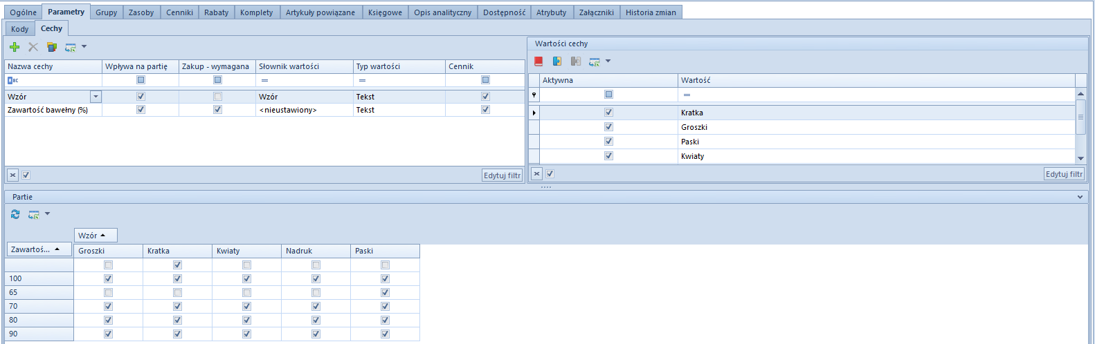Open dropdown arrow next to Partie export icon
The width and height of the screenshot is (1095, 344).
click(x=48, y=214)
